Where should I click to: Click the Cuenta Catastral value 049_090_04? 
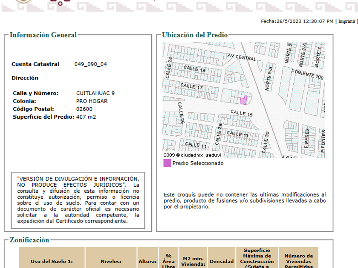click(91, 64)
